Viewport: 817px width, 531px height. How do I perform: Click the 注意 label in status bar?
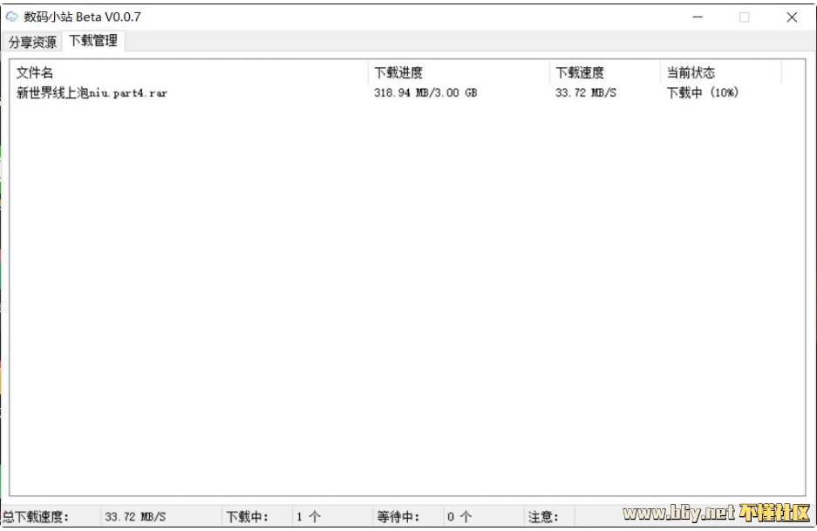(x=543, y=517)
